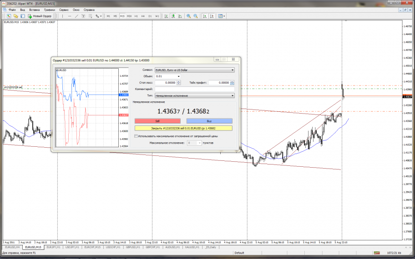This screenshot has width=415, height=259.
Task: Open the Вид menu
Action: [22, 10]
